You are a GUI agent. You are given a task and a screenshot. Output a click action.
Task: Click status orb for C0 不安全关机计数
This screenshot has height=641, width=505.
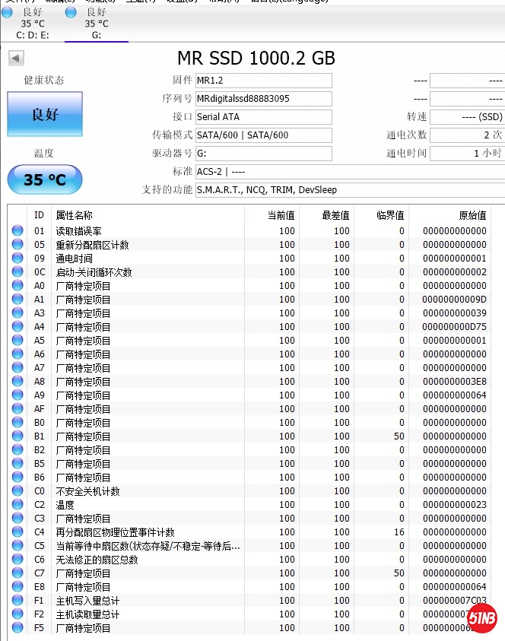pyautogui.click(x=17, y=491)
